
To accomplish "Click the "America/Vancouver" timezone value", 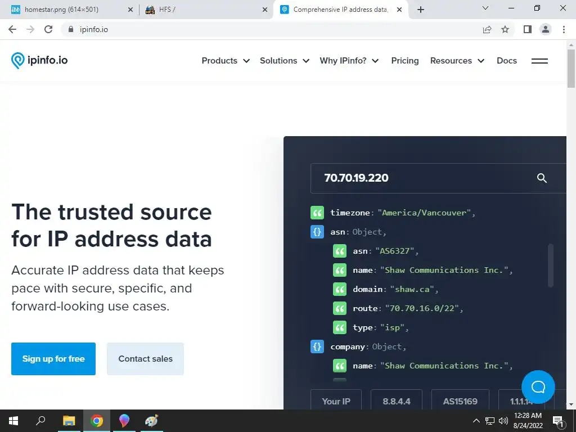I will [424, 213].
